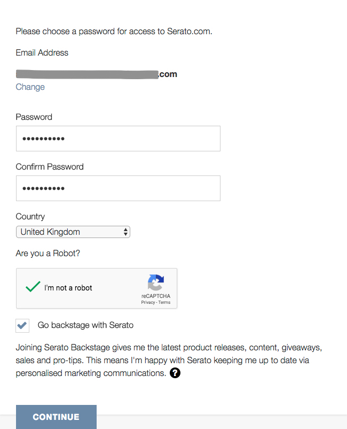Screen dimensions: 347x429
Task: Click the Confirm Password label
Action: click(50, 166)
